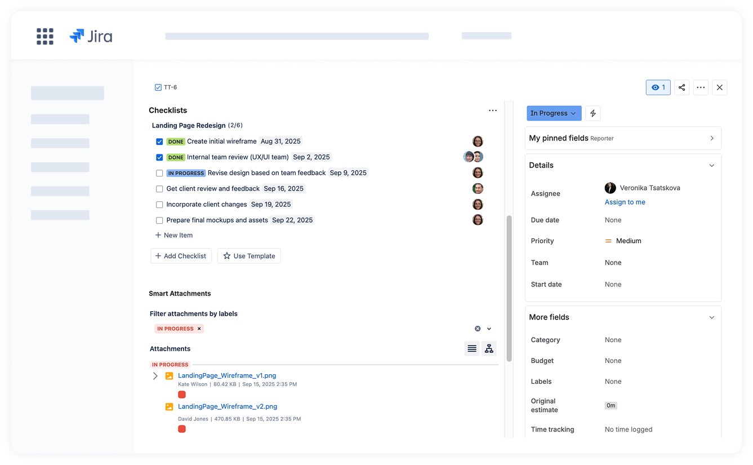Click Use Template button
Viewport: 753px width, 465px height.
[x=249, y=256]
